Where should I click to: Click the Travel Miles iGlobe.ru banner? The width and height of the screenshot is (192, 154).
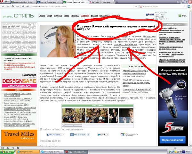coord(19,138)
